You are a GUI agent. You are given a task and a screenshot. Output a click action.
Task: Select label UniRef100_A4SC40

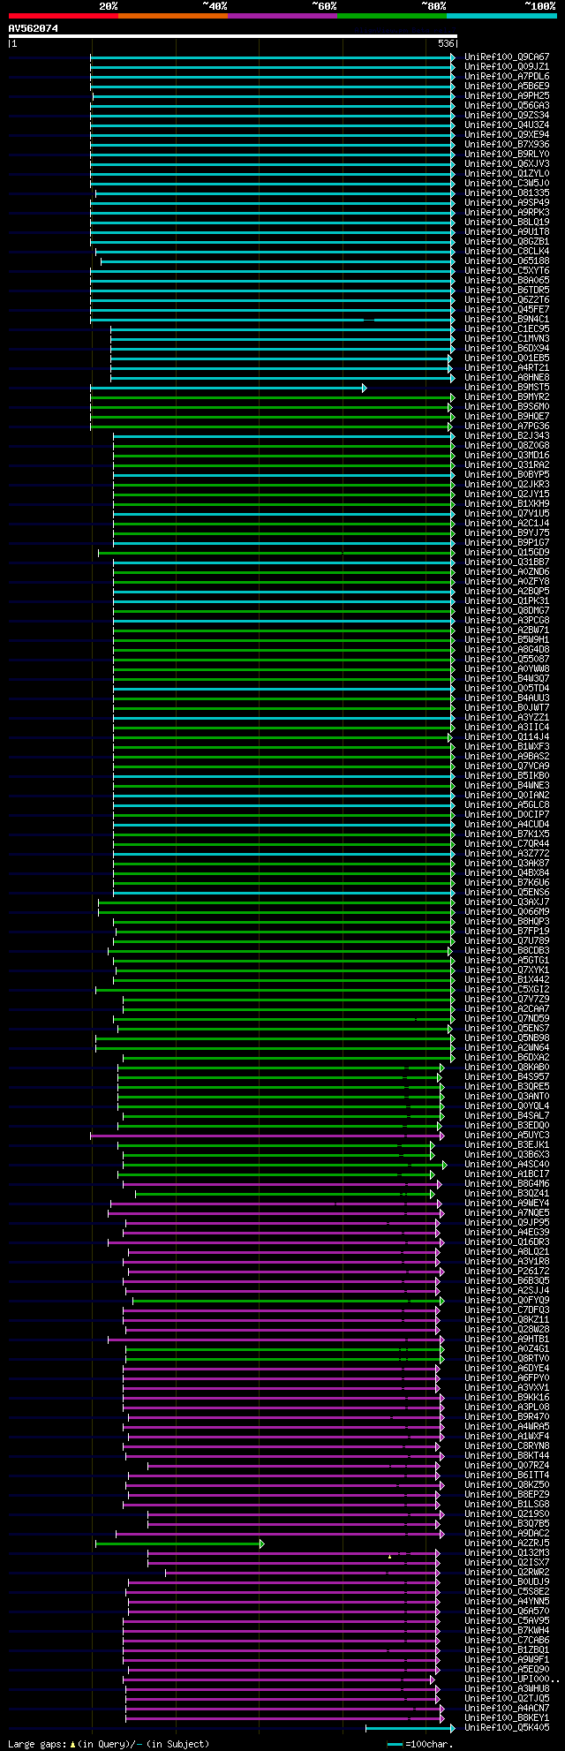pos(507,1164)
